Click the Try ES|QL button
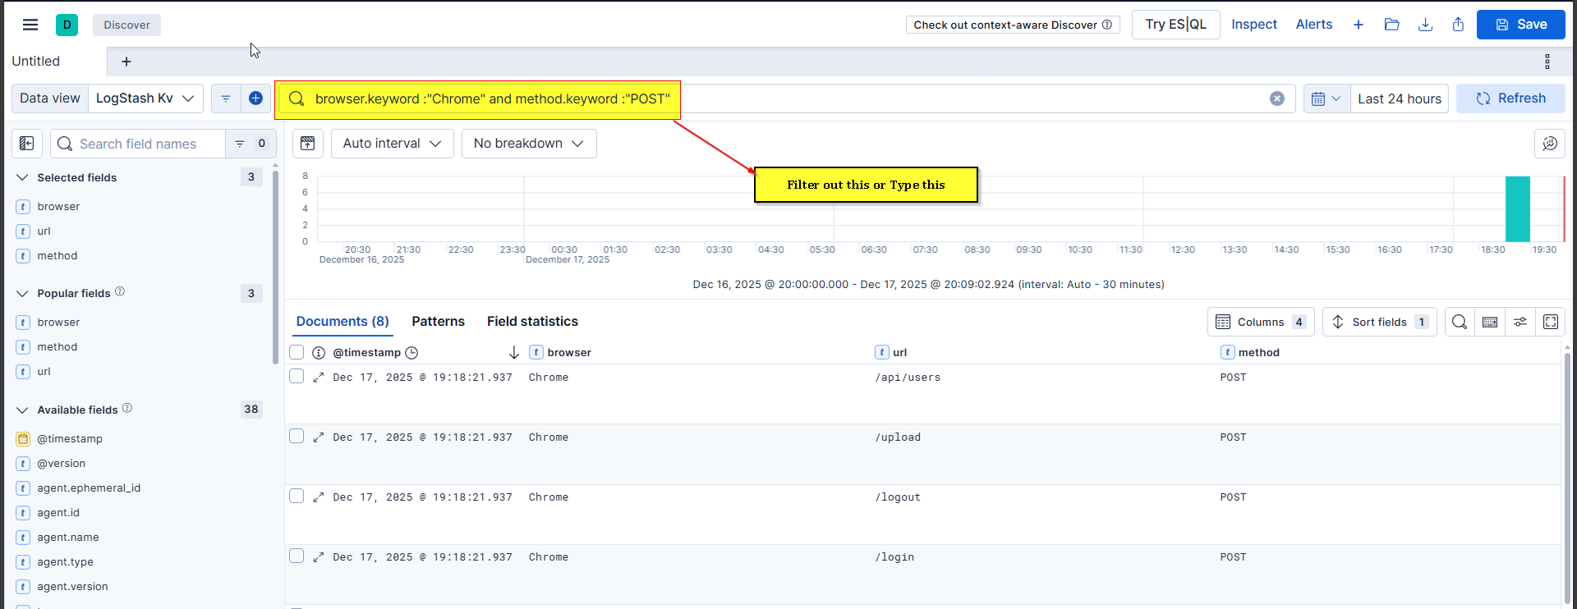Screen dimensions: 1577x609 pos(1175,25)
